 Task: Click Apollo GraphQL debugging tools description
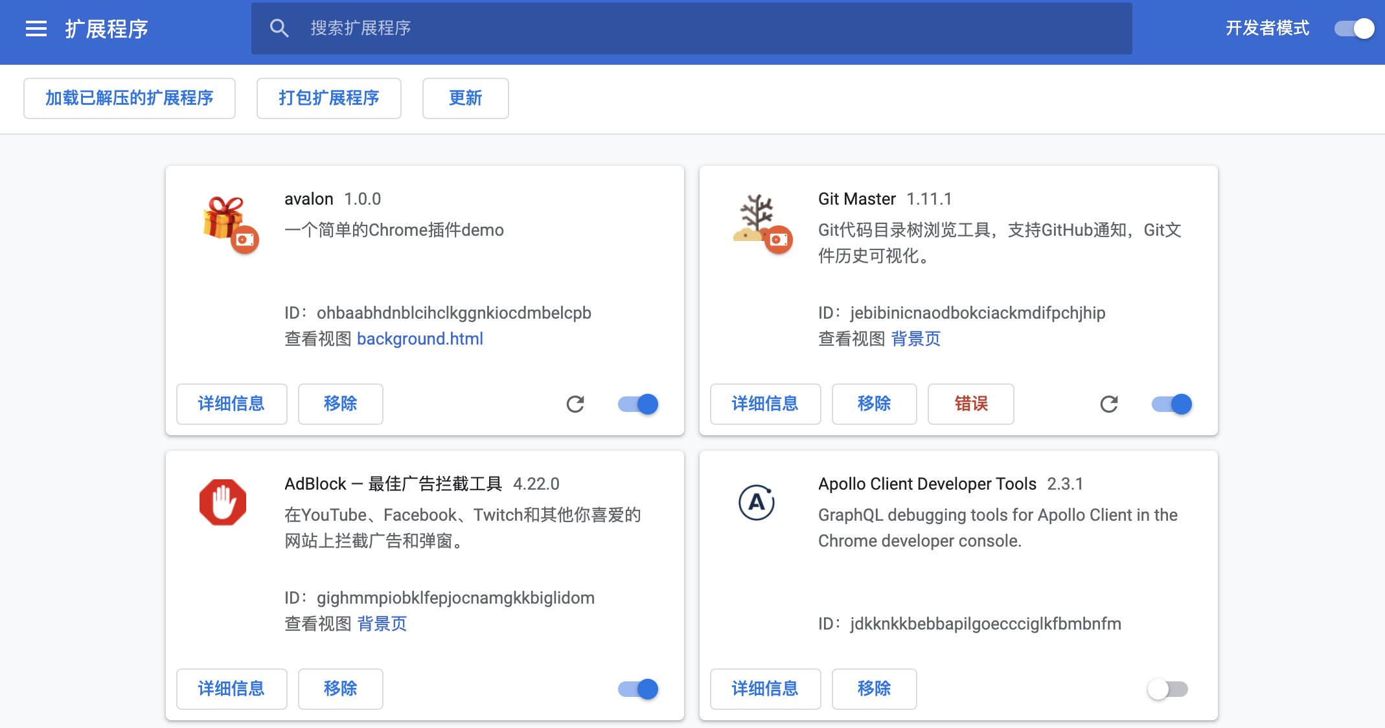[998, 528]
